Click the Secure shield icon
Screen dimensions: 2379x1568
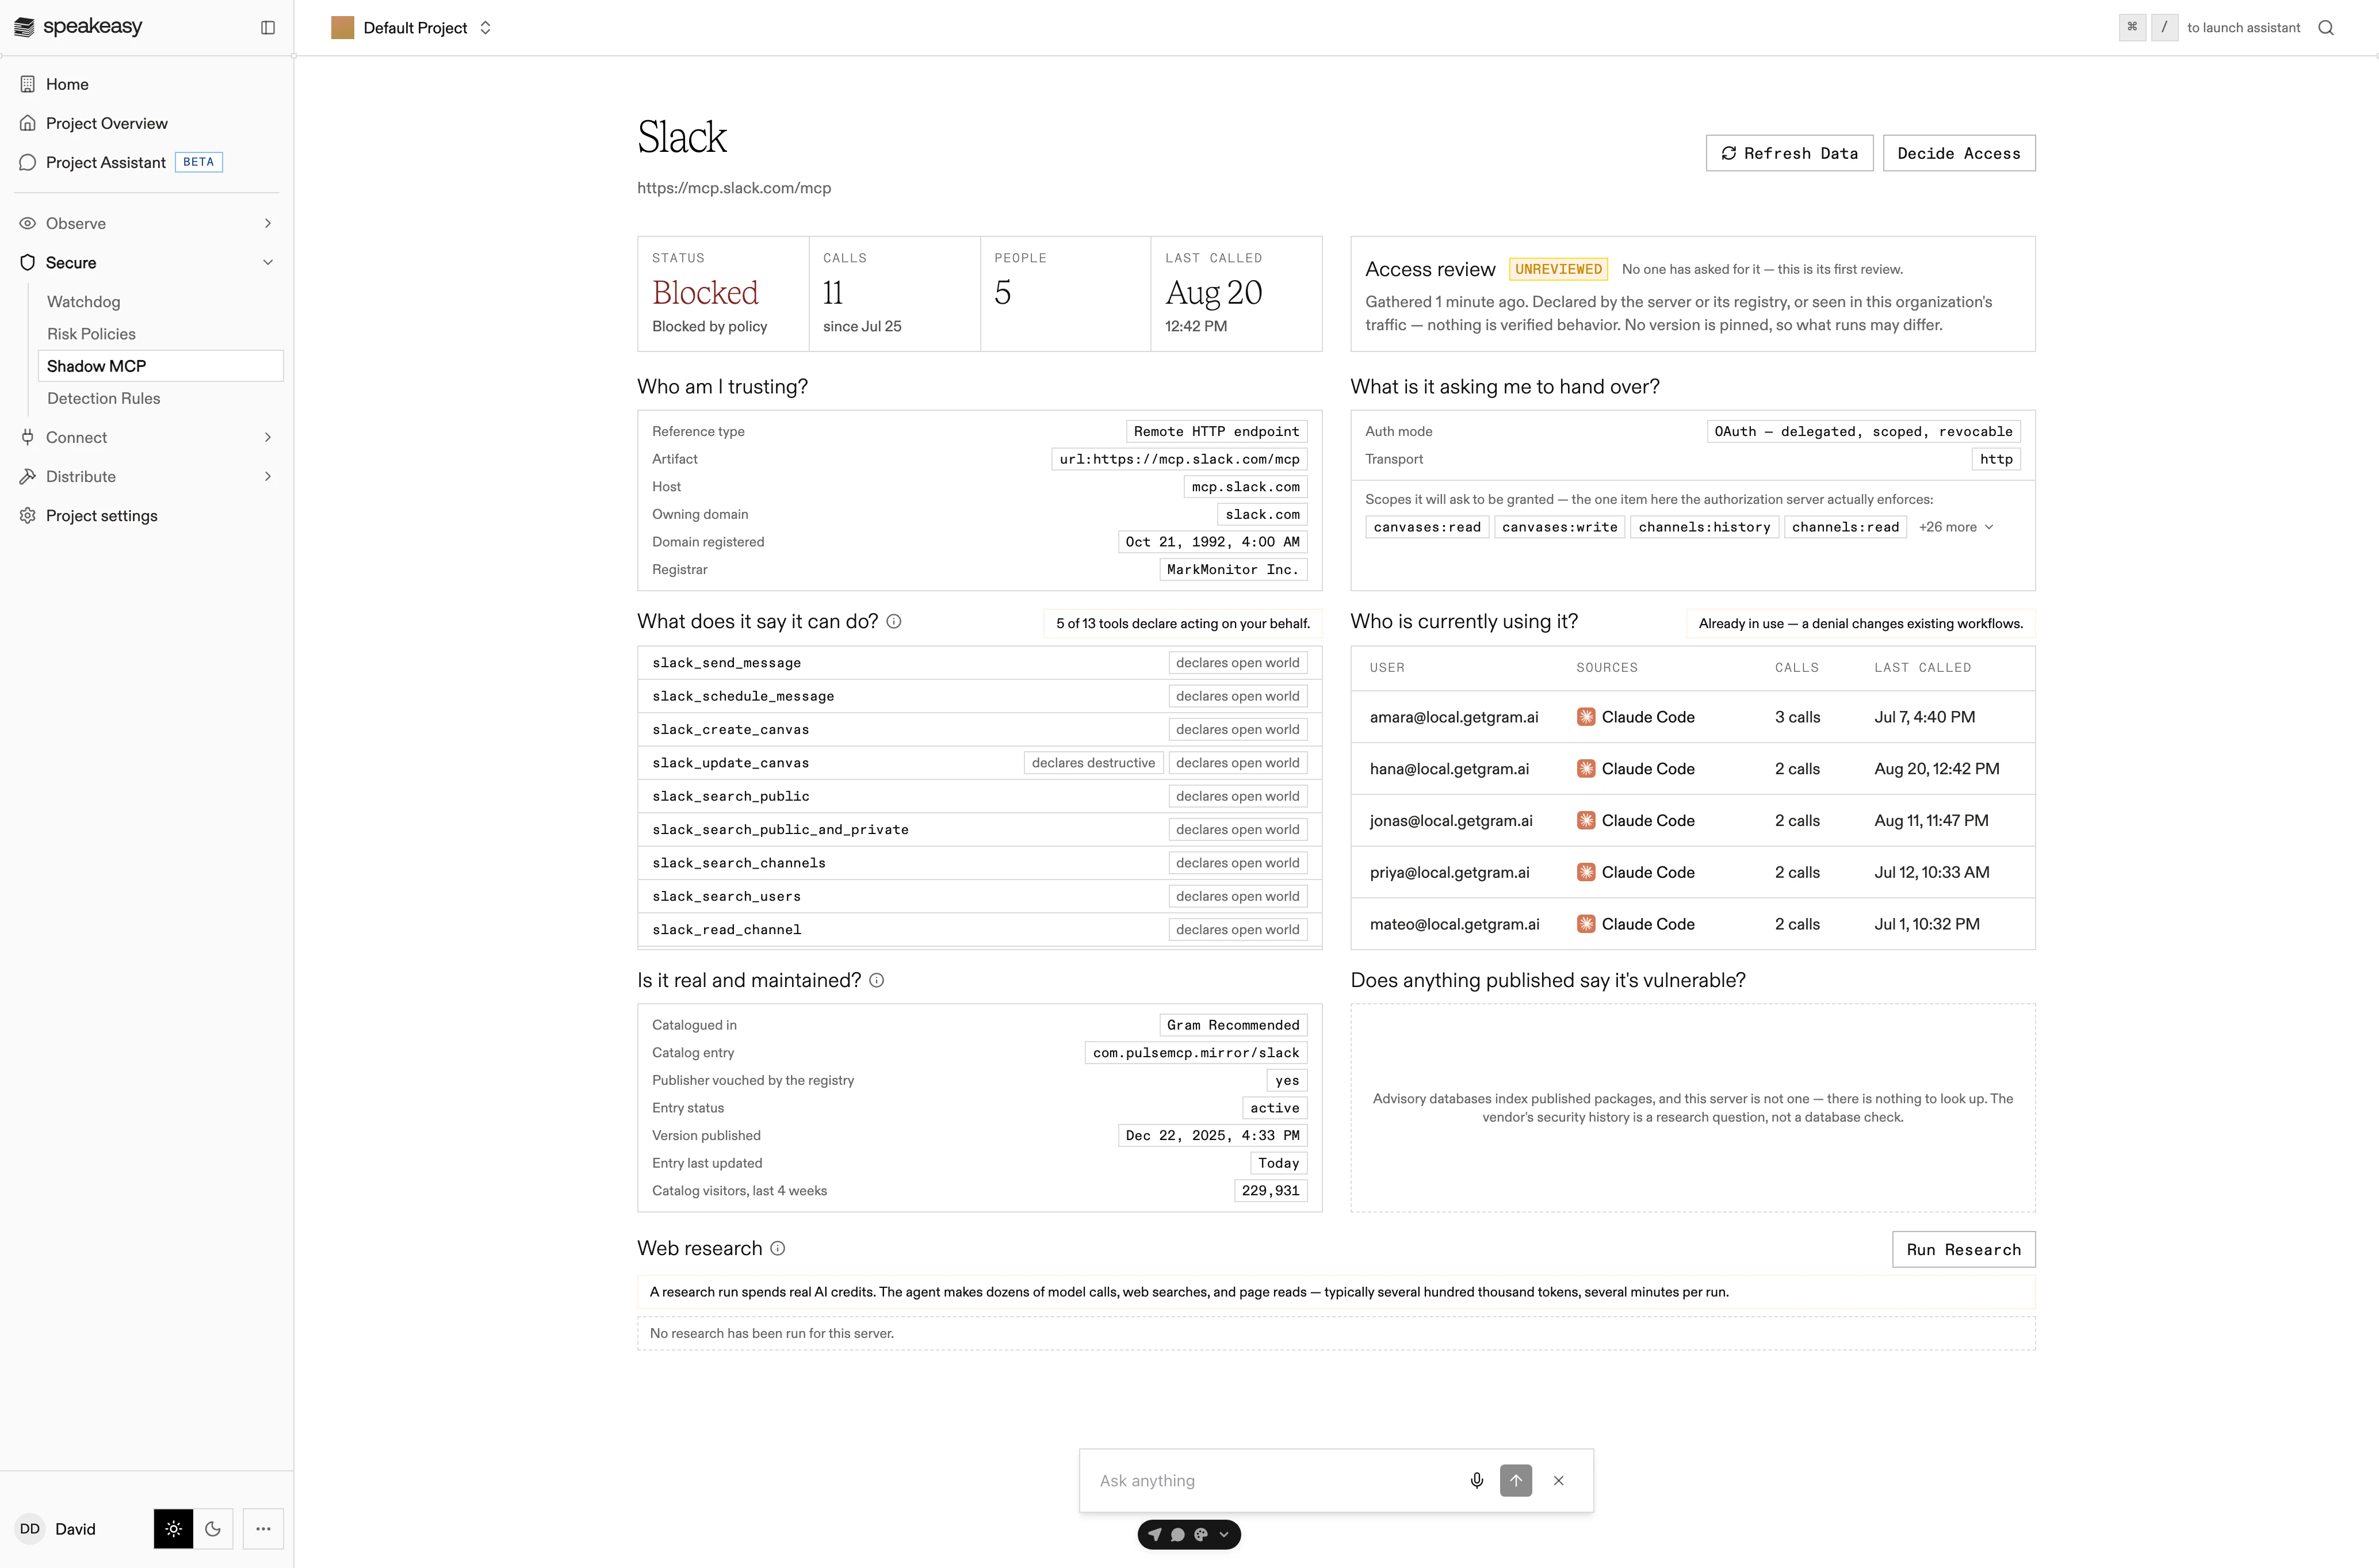point(28,262)
